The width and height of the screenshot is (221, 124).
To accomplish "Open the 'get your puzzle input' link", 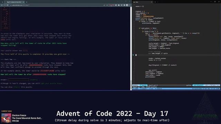I will 52,83.
